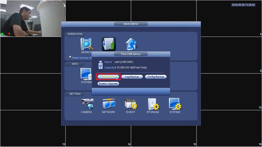Click the USB device icon in dialog
This screenshot has width=262, height=147.
[x=100, y=65]
